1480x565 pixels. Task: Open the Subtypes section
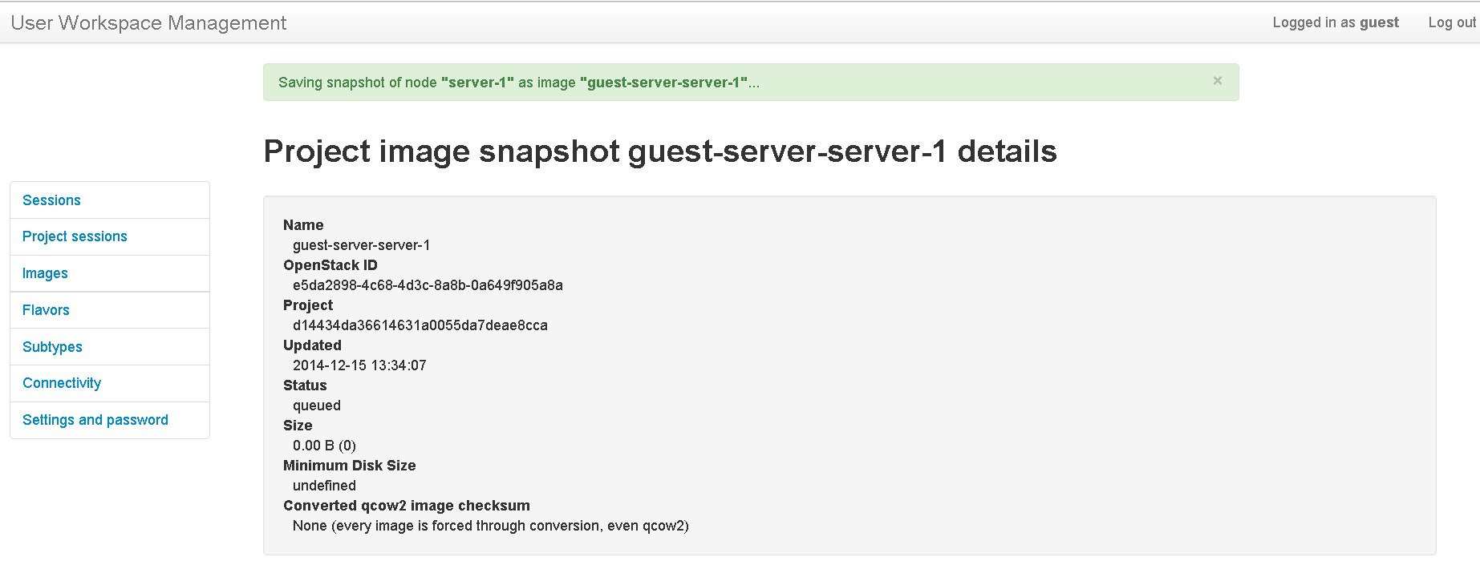(x=52, y=347)
